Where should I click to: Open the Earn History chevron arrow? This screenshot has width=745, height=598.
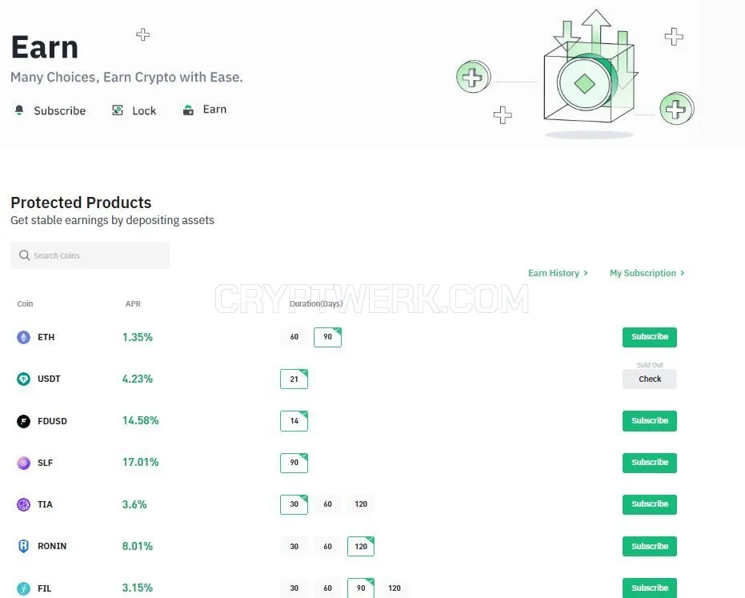coord(586,273)
